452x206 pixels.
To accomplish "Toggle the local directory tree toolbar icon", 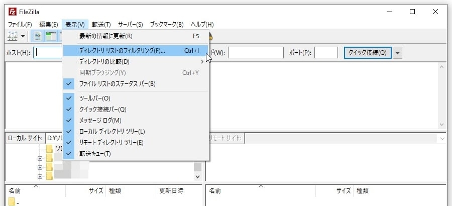I will pos(51,36).
